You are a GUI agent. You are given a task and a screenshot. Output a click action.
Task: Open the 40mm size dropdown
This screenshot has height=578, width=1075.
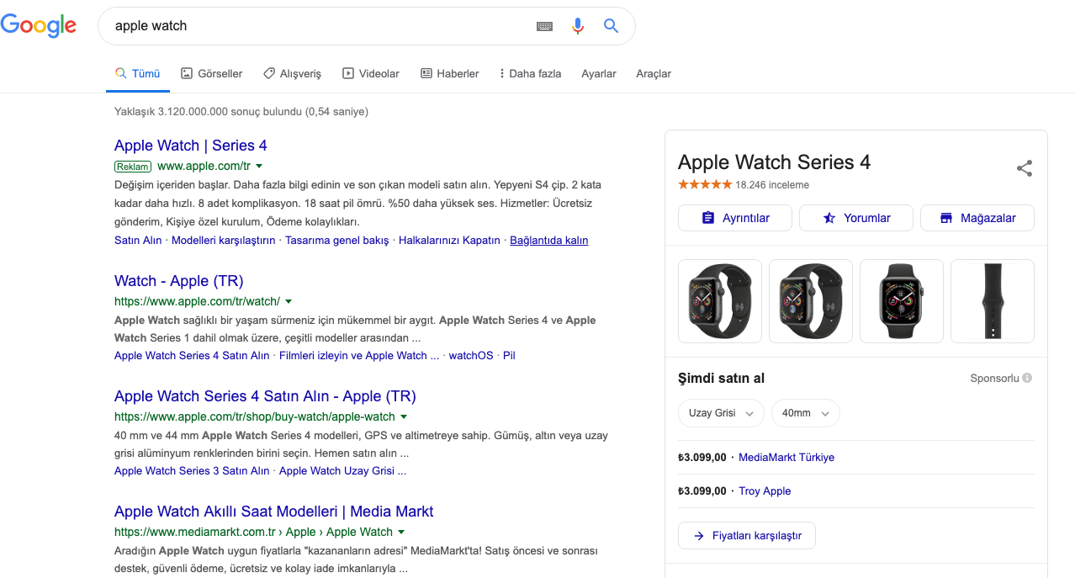[805, 413]
